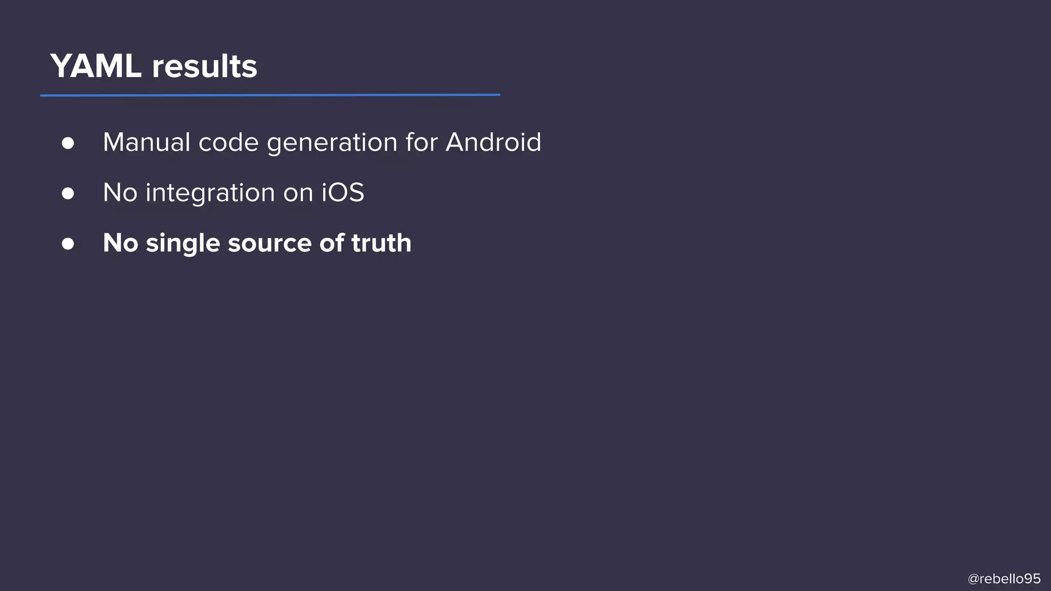Click the word "source" in the bold bullet
1051x591 pixels.
tap(269, 244)
